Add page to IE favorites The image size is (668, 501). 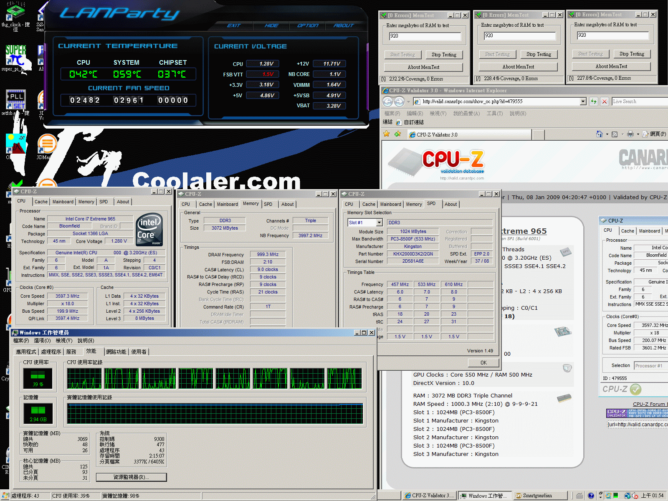click(x=397, y=134)
